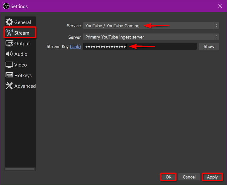
Task: Click the OBS logo in title bar
Action: coord(6,6)
